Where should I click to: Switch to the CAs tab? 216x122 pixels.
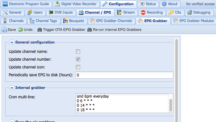coord(175,12)
